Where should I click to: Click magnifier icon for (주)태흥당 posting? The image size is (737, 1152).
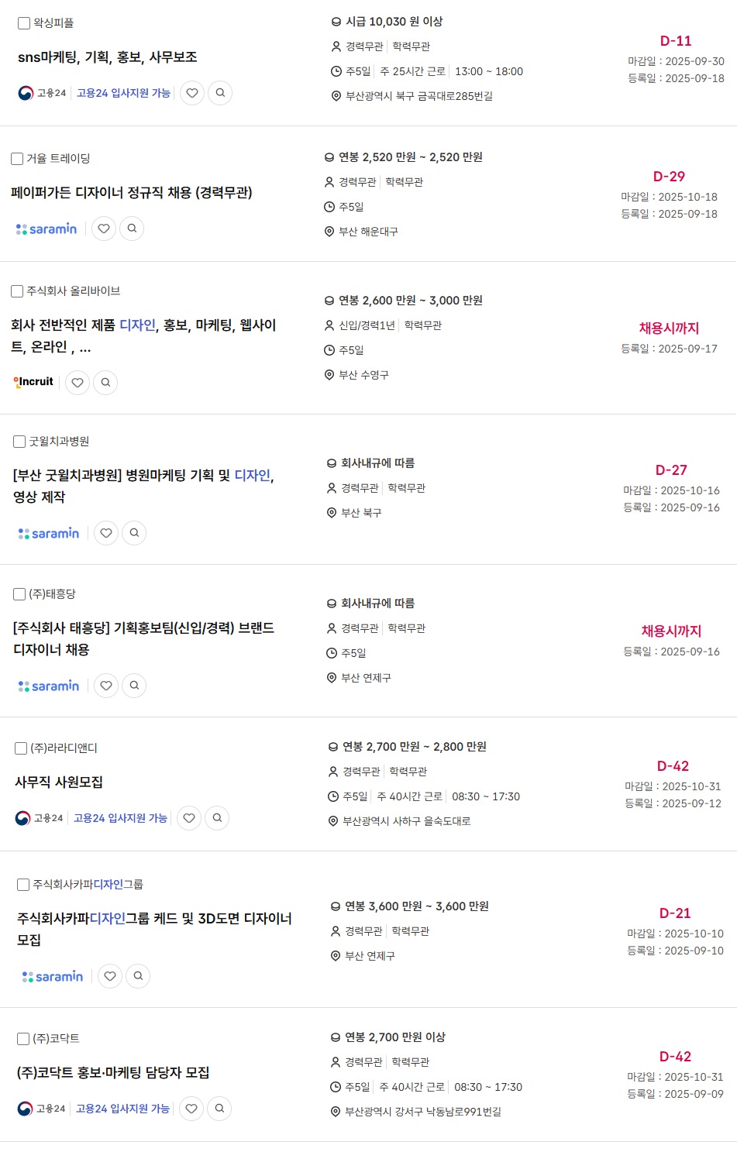134,686
